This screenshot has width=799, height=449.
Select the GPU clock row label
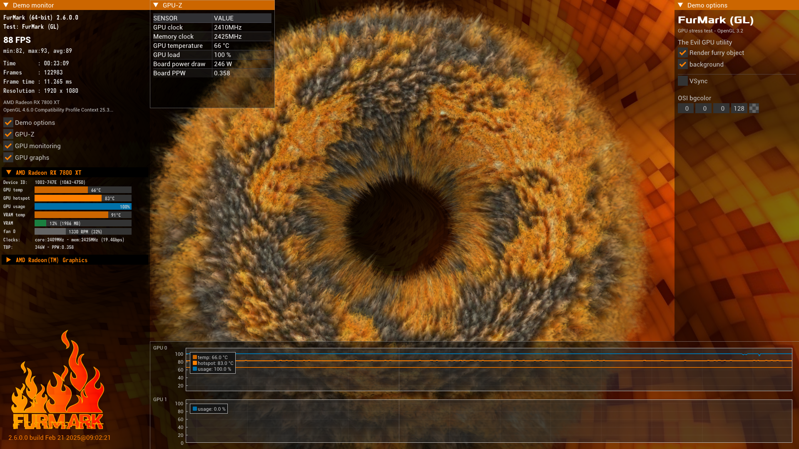(x=168, y=27)
